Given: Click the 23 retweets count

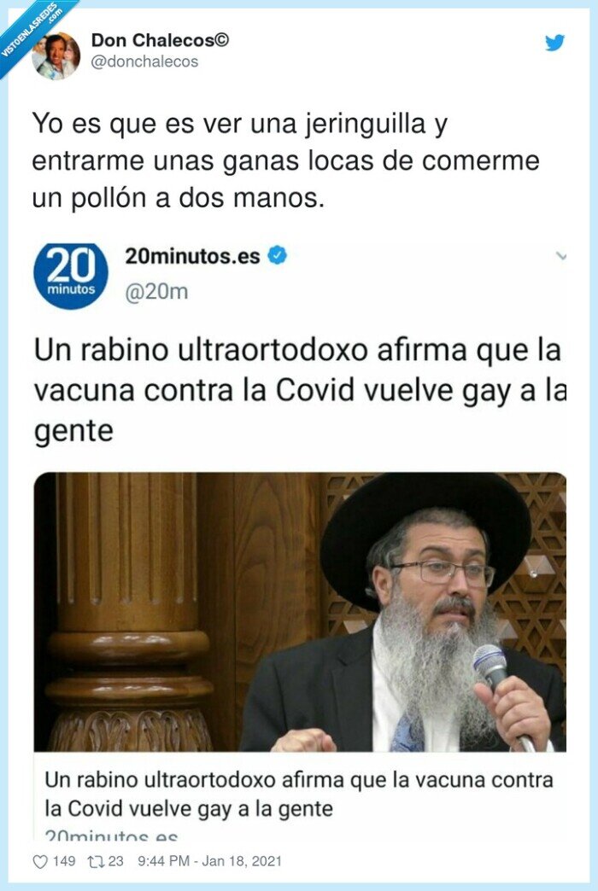Looking at the screenshot, I should point(115,861).
